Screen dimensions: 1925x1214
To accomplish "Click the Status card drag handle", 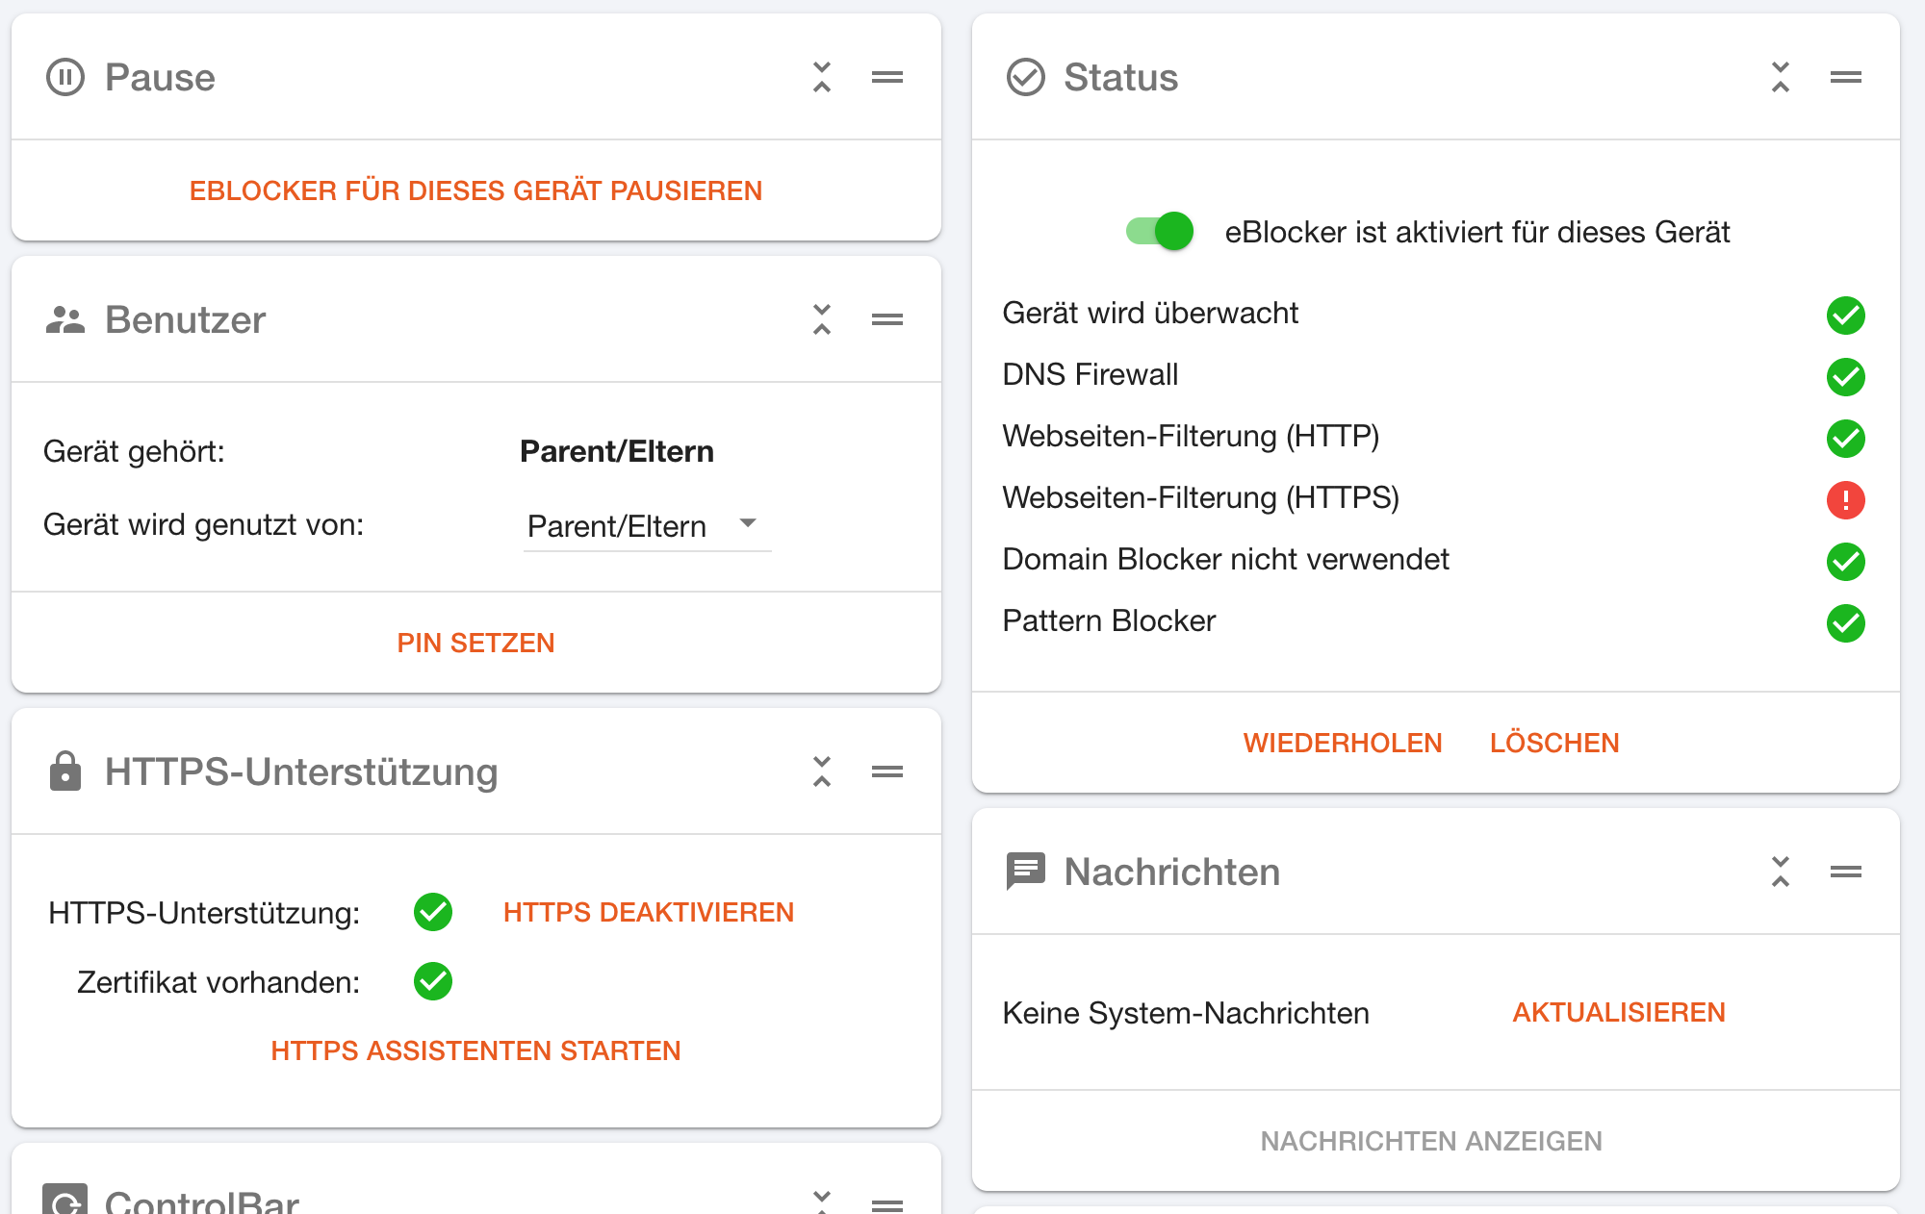I will pos(1846,77).
